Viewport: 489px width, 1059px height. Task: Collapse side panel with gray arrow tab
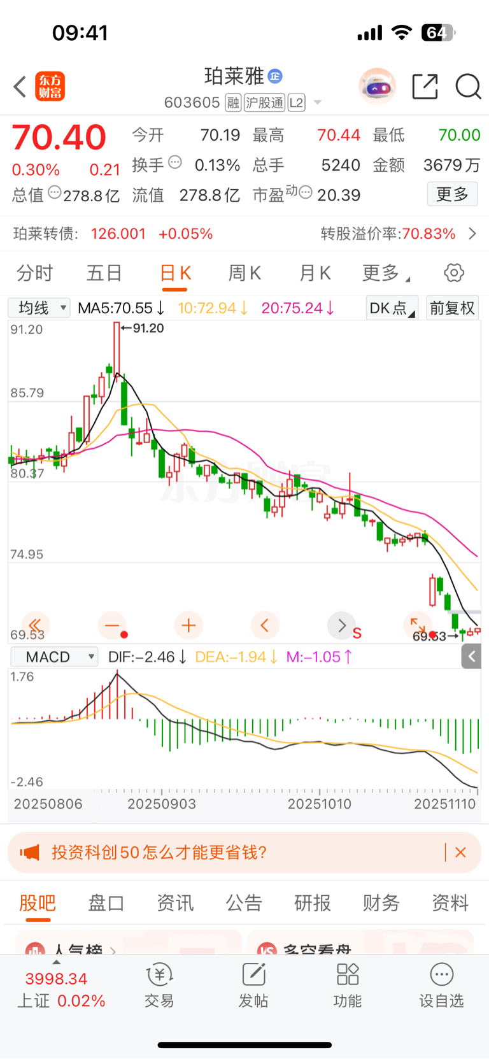[471, 657]
